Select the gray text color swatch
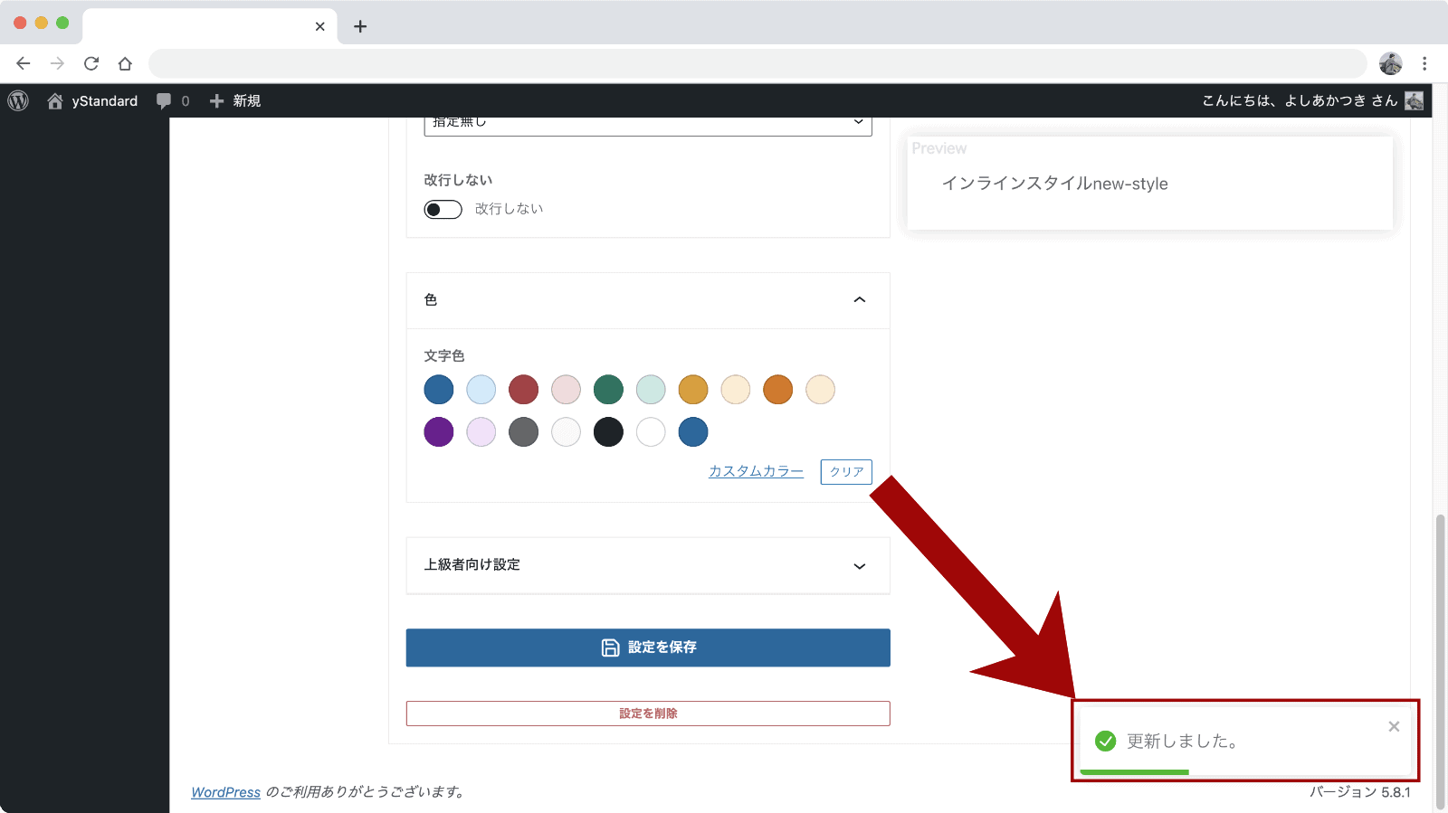This screenshot has width=1448, height=813. [523, 432]
